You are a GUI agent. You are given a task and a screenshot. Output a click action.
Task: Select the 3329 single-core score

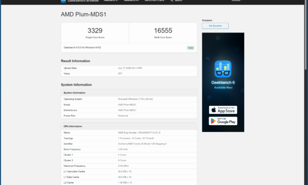(x=95, y=31)
